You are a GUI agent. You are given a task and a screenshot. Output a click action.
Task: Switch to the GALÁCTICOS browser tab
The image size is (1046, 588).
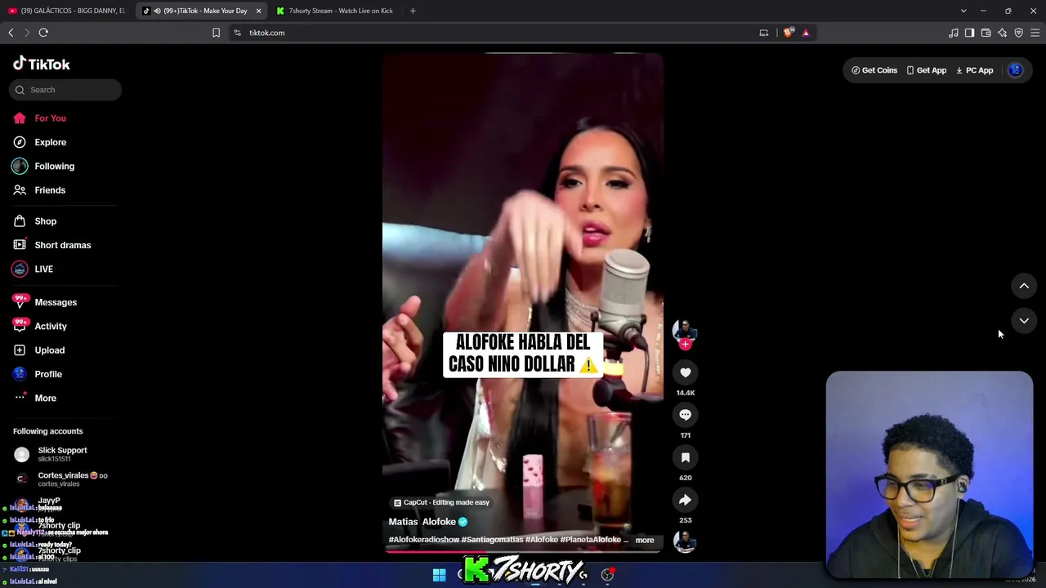[x=67, y=11]
